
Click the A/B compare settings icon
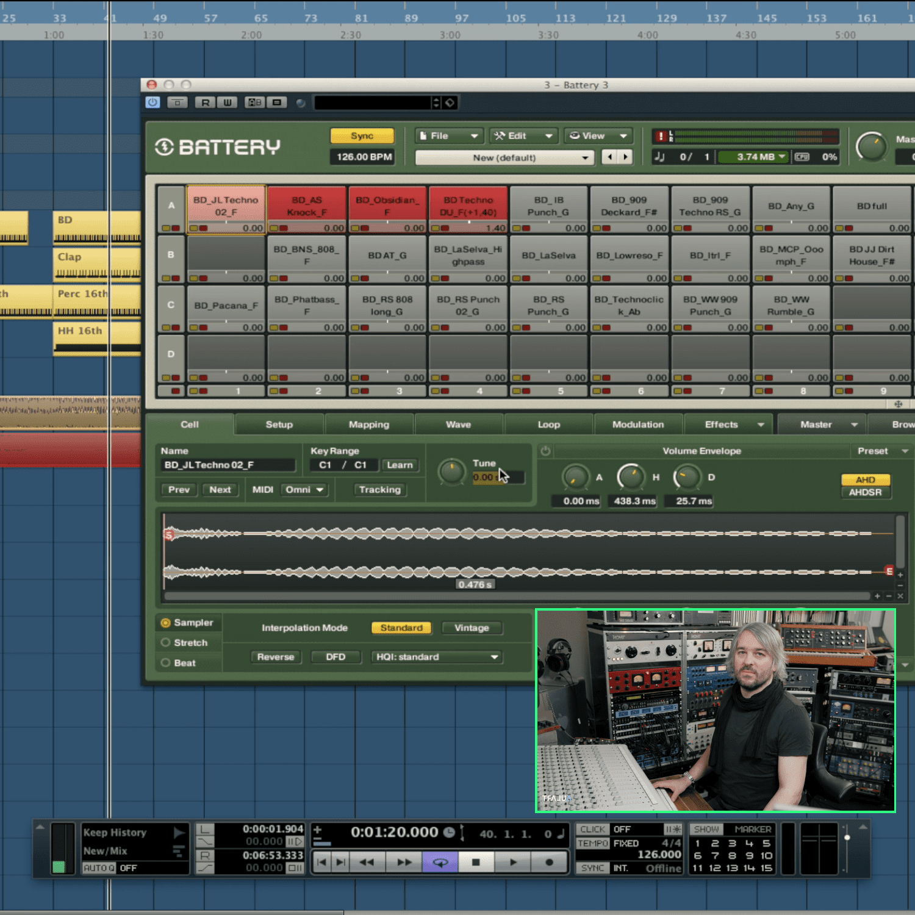(254, 102)
